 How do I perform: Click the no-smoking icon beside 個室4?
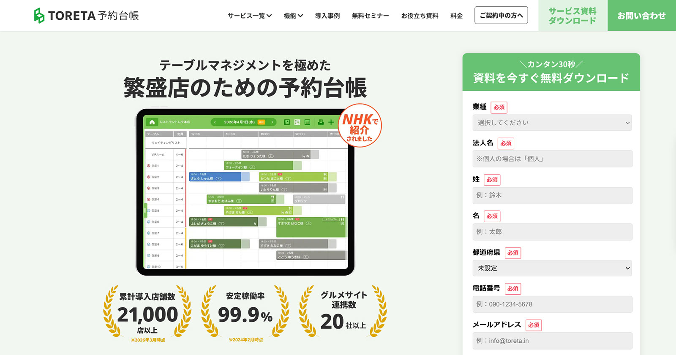pyautogui.click(x=149, y=199)
